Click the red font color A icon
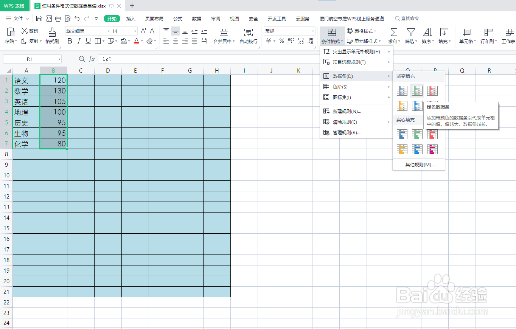Image resolution: width=516 pixels, height=329 pixels. click(137, 41)
